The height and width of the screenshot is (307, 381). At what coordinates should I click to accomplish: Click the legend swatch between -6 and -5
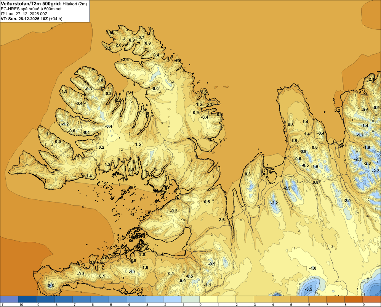(x=100, y=299)
